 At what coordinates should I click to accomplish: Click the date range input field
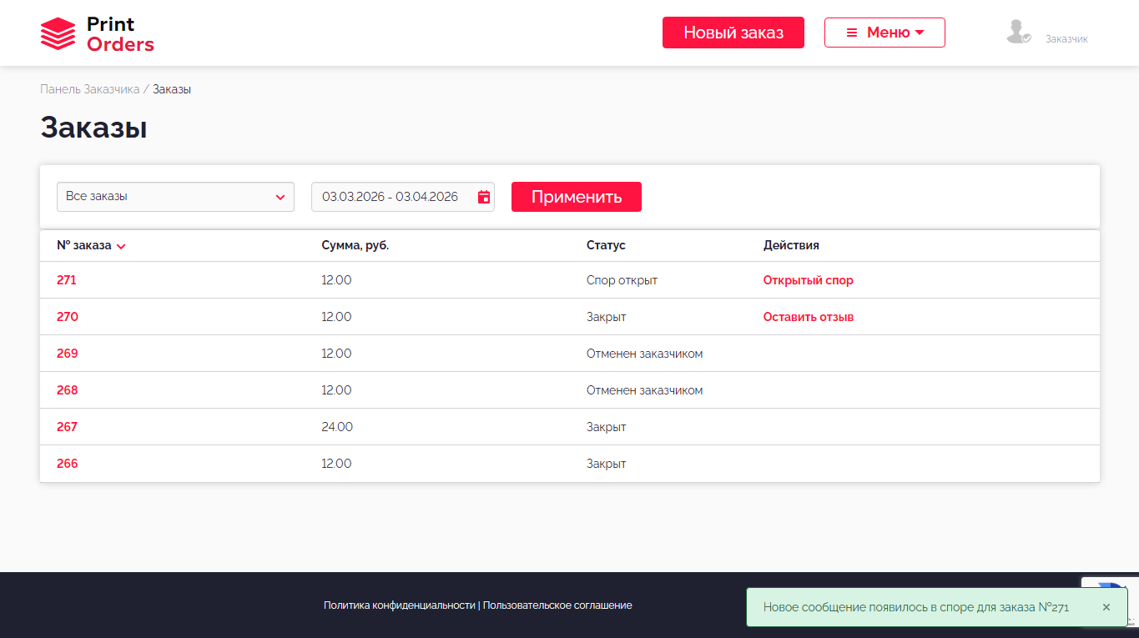[x=391, y=197]
